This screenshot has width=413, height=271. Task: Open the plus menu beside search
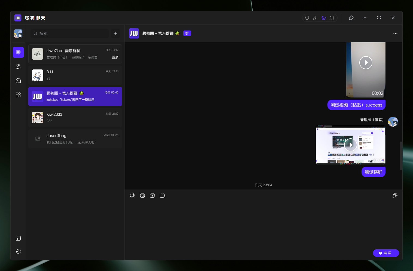tap(115, 34)
